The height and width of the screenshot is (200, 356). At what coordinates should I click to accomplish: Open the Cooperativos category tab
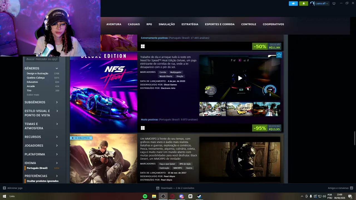(x=273, y=24)
